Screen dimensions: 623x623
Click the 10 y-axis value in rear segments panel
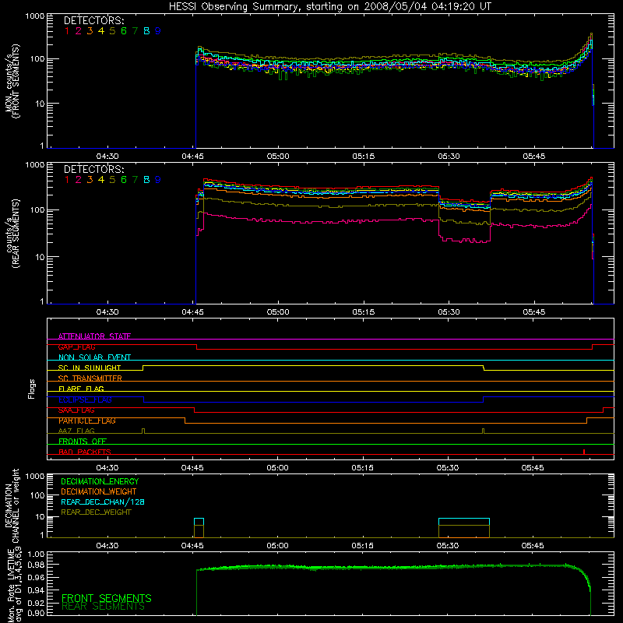point(40,257)
